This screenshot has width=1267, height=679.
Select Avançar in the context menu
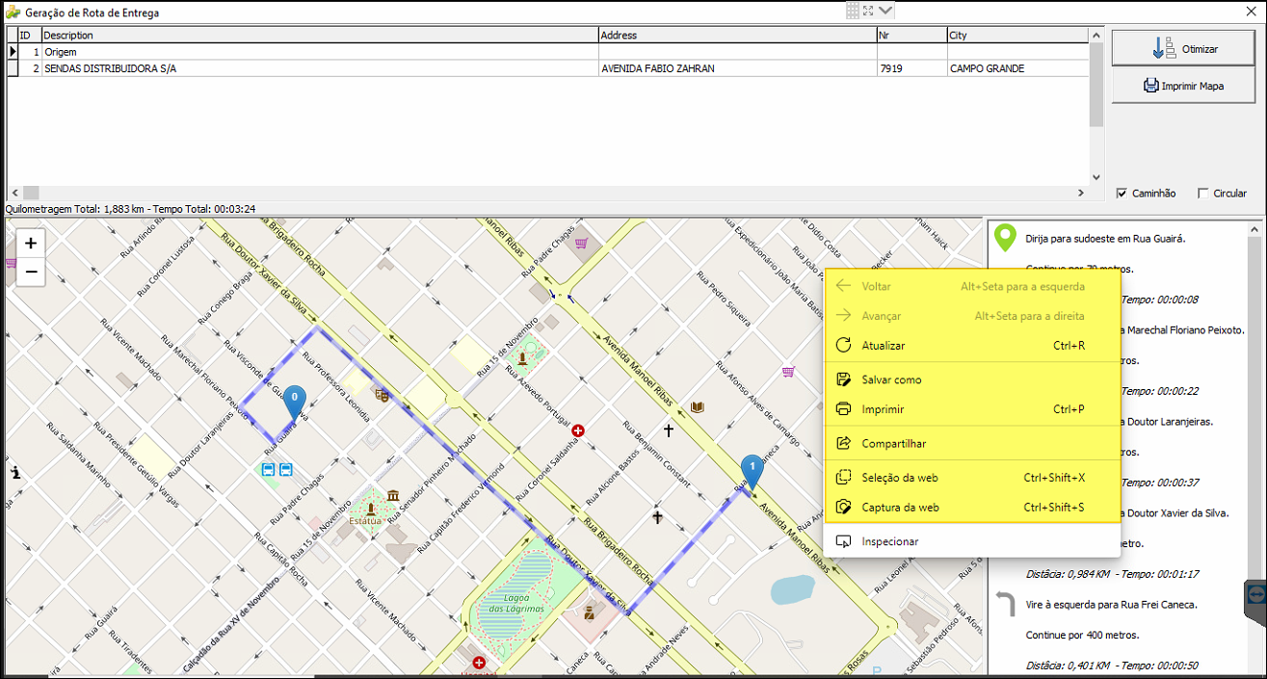(x=972, y=316)
